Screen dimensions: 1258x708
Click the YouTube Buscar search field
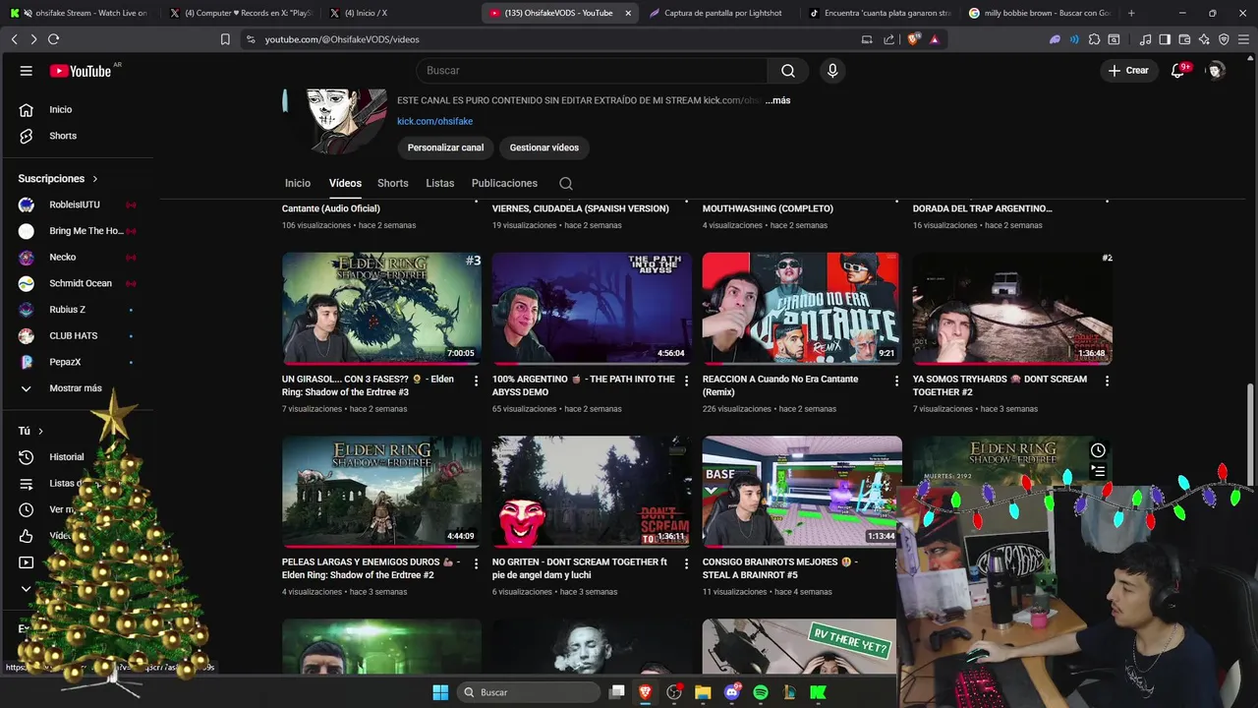tap(592, 71)
